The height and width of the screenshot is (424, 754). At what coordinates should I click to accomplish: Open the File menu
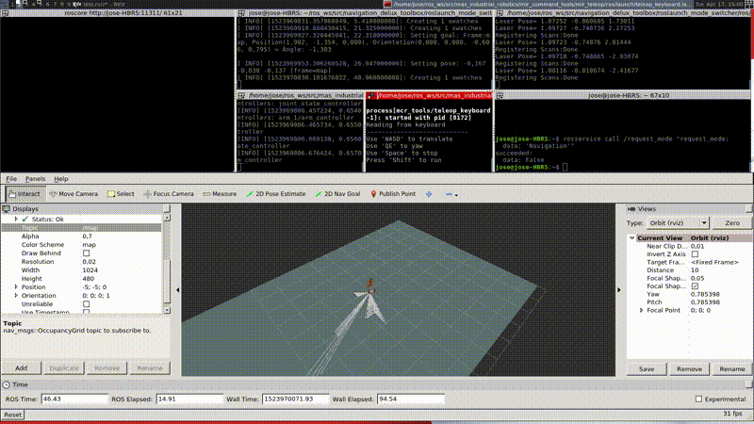[x=11, y=179]
